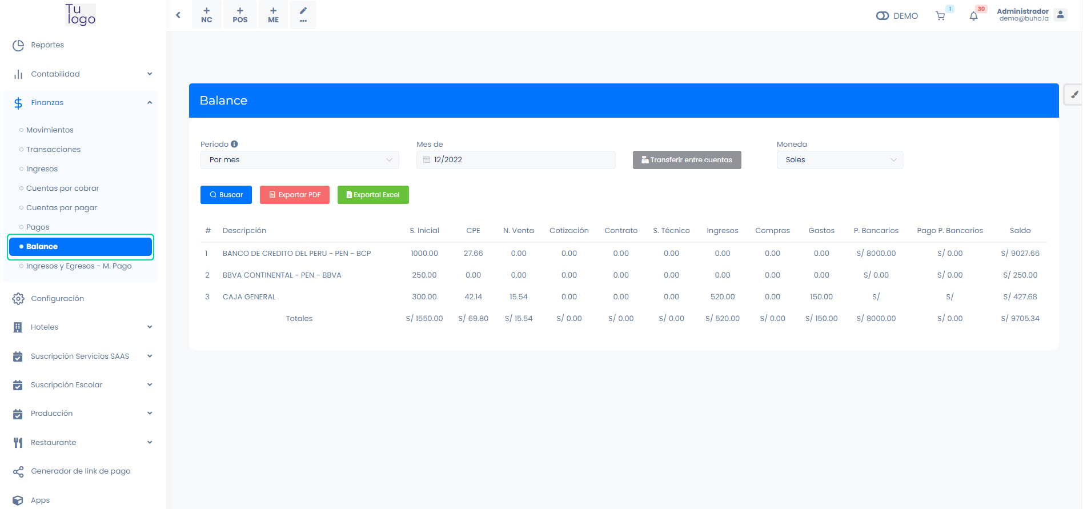Click the Configuración gear item
The width and height of the screenshot is (1083, 509).
57,298
